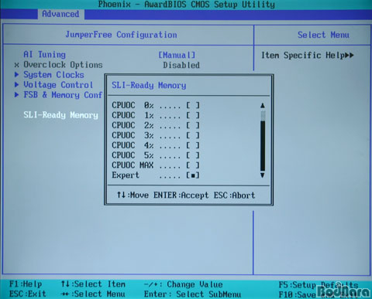Viewport: 372px width, 299px height.
Task: Click the SLI-Ready Memory popup title
Action: [x=149, y=85]
